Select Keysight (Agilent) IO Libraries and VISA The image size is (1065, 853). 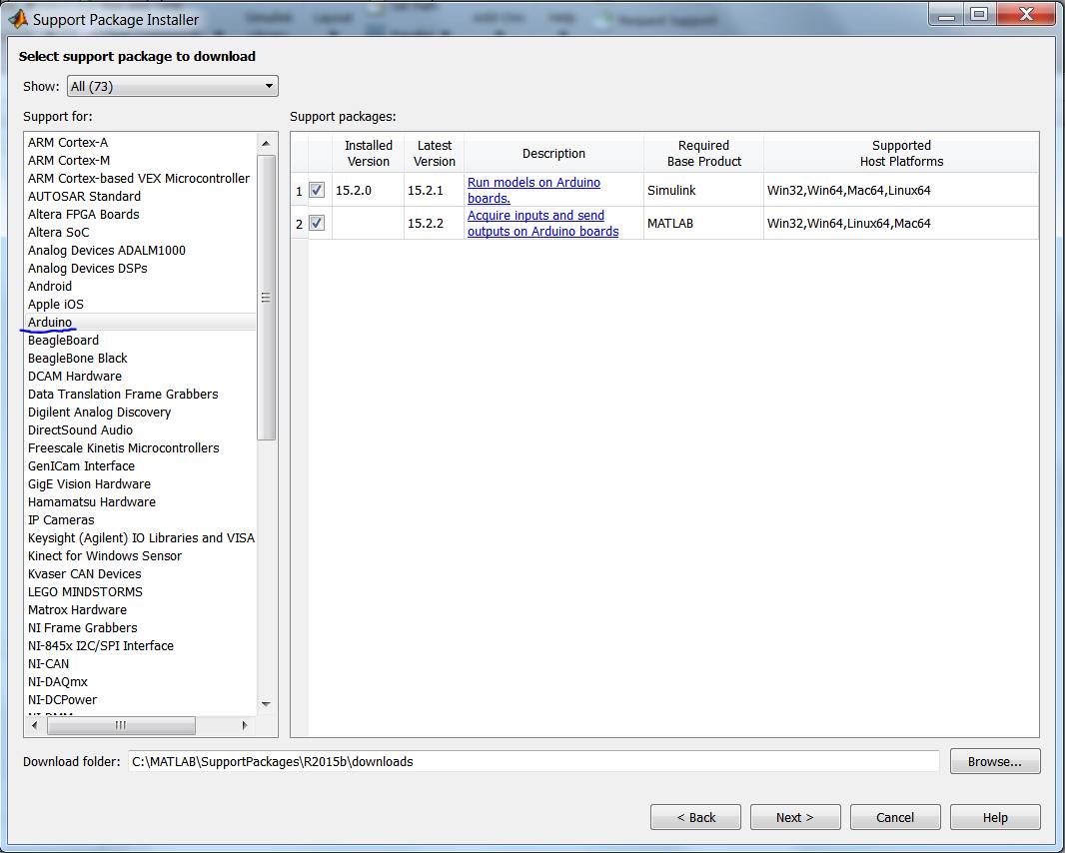point(141,538)
